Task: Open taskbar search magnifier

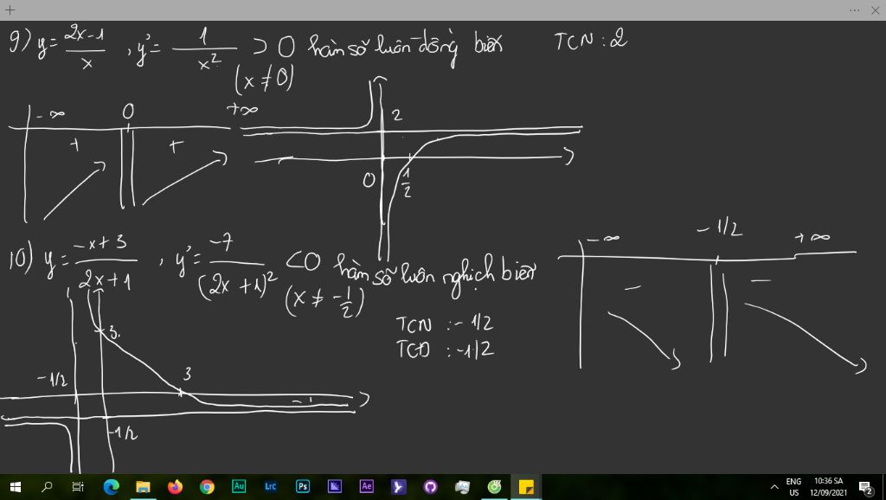Action: (x=48, y=486)
